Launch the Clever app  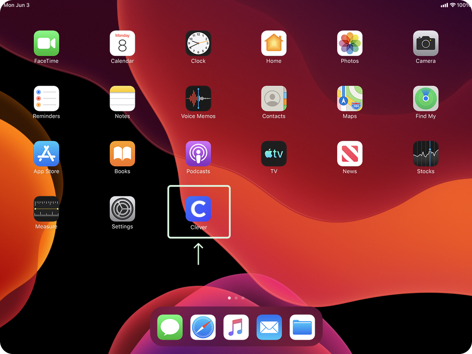click(198, 209)
